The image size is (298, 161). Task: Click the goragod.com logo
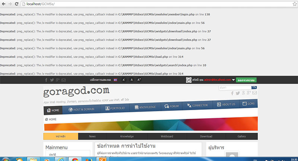[76, 91]
